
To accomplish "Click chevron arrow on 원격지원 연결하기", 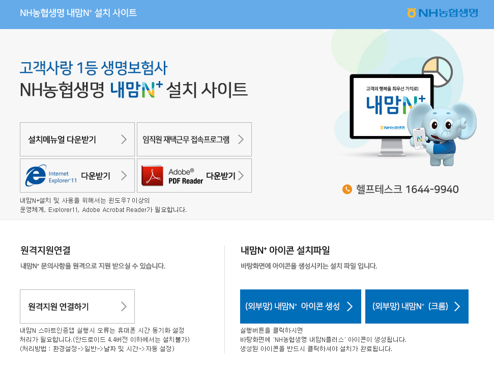I will click(124, 306).
